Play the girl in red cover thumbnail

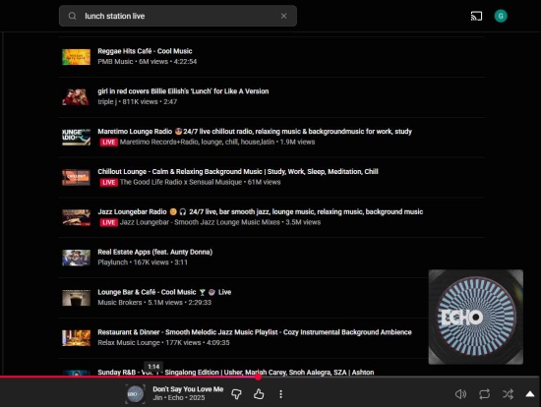tap(77, 97)
